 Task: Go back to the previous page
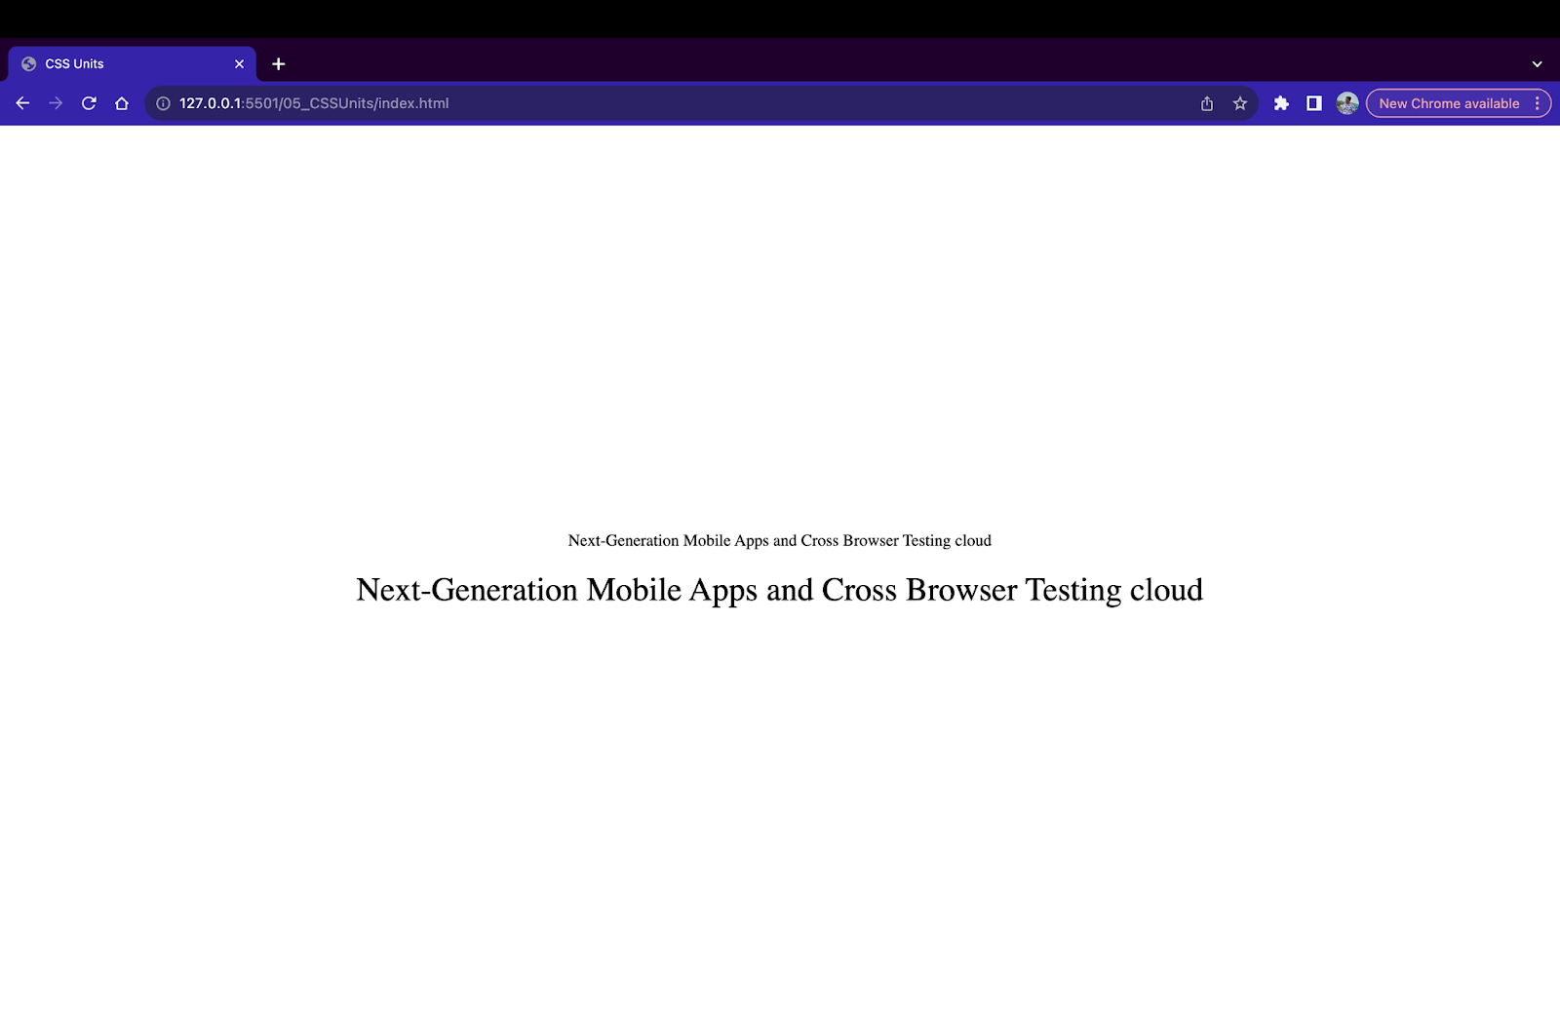pos(22,103)
